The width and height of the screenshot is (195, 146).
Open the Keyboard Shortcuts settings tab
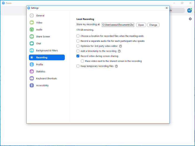pyautogui.click(x=46, y=78)
